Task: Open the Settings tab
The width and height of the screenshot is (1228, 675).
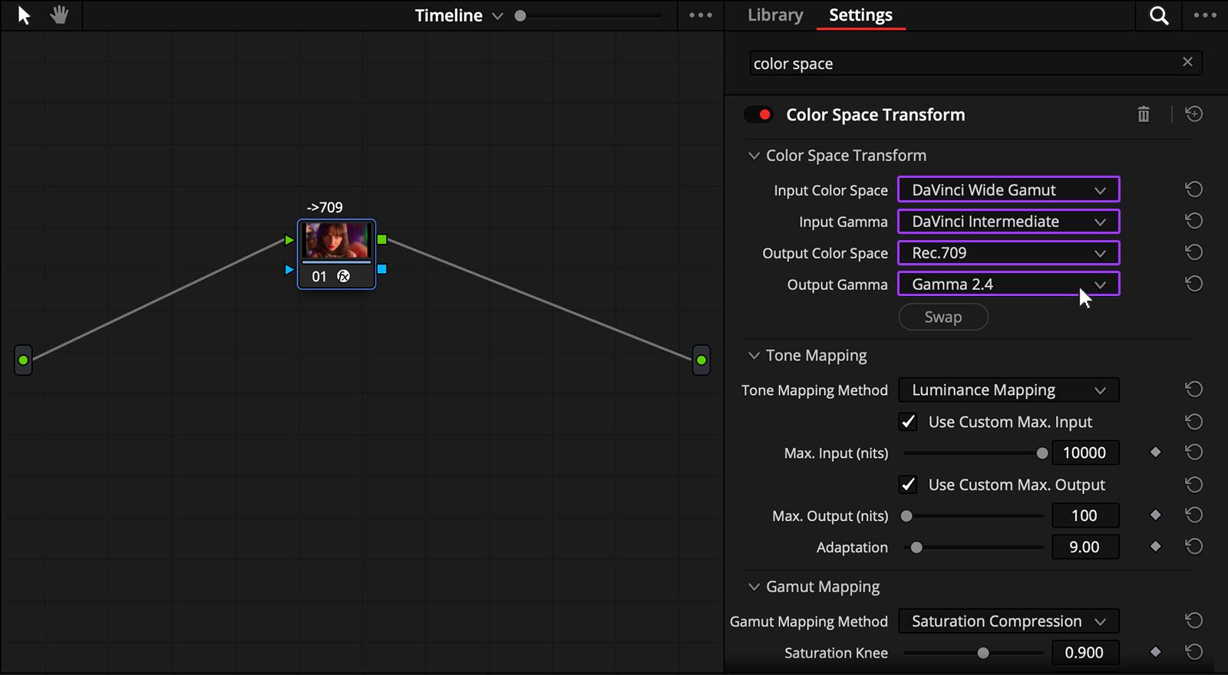Action: pos(860,15)
